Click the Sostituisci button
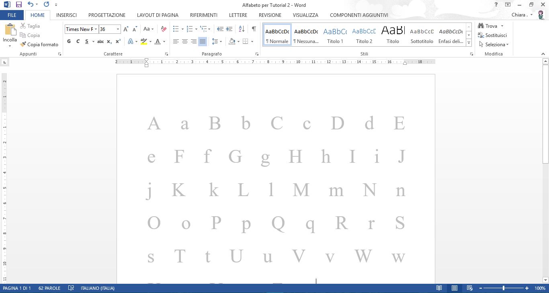The height and width of the screenshot is (293, 549). pos(492,35)
